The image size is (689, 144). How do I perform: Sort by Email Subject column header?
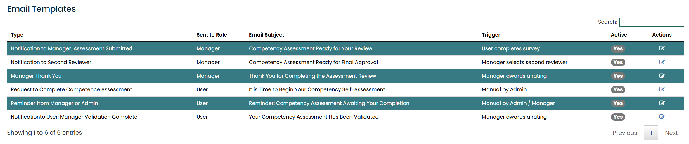pyautogui.click(x=266, y=35)
